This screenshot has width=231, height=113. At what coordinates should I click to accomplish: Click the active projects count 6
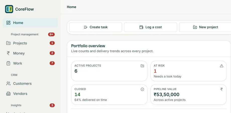[76, 71]
